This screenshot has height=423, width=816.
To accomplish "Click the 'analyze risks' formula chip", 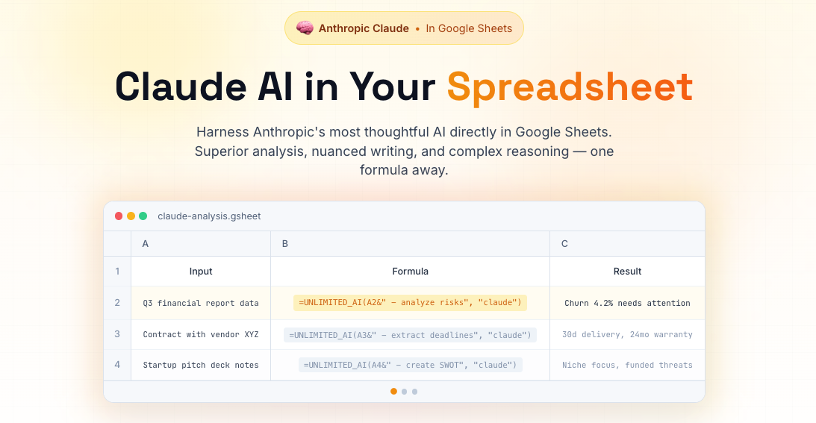I will click(x=410, y=303).
